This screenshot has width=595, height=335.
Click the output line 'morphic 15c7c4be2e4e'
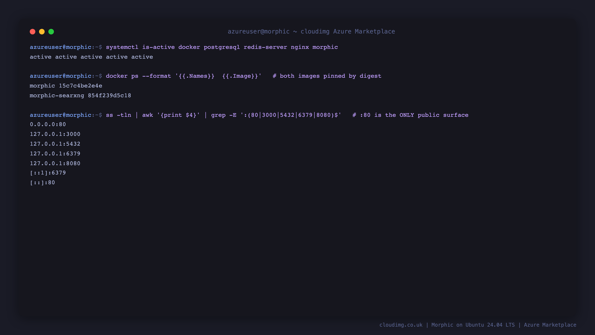click(66, 86)
